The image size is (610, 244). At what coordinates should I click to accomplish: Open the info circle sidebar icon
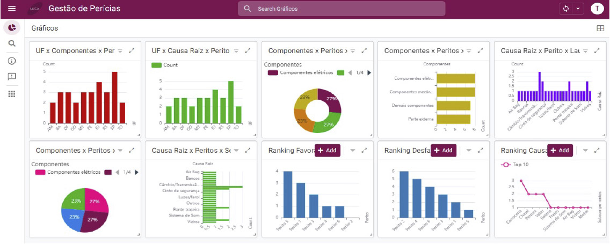point(12,61)
